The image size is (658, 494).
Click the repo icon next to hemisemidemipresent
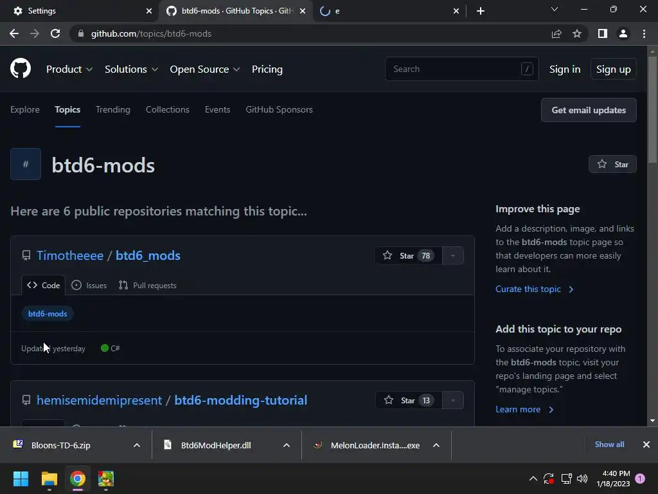(x=26, y=400)
